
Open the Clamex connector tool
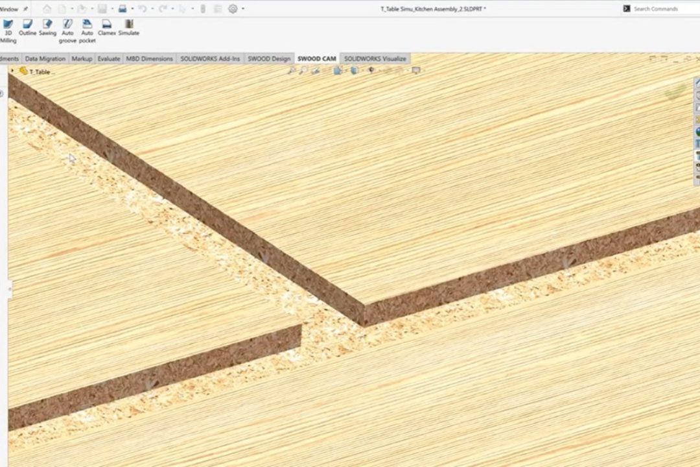(x=107, y=28)
